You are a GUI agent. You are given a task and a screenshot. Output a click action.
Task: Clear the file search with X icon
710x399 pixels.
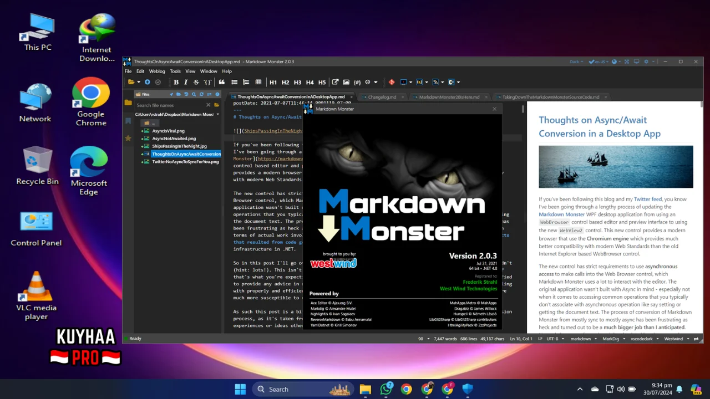(x=209, y=105)
